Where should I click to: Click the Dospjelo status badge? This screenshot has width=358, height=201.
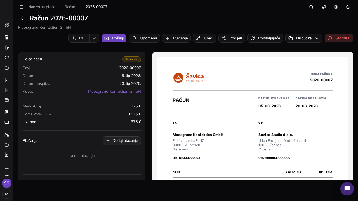pyautogui.click(x=131, y=59)
